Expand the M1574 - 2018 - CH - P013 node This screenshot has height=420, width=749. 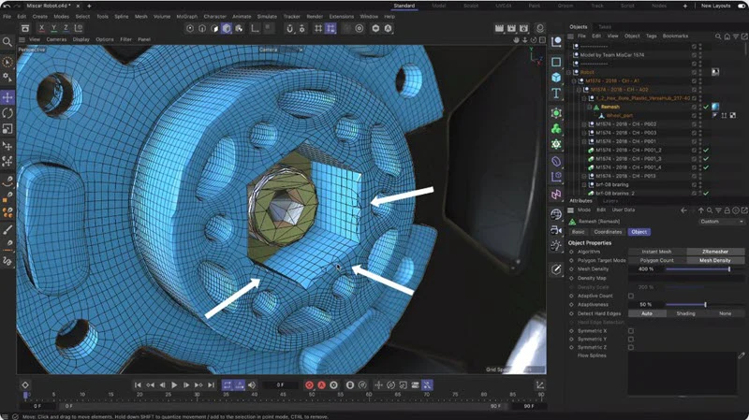583,176
